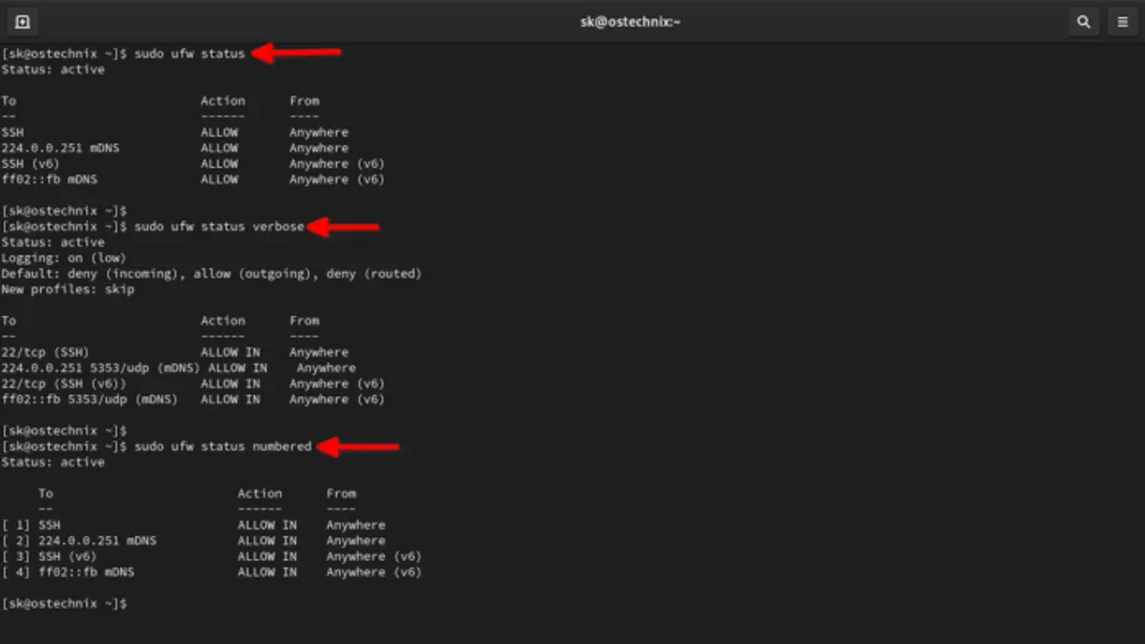This screenshot has height=644, width=1145.
Task: Open the hamburger menu in the terminal header
Action: [x=1122, y=21]
